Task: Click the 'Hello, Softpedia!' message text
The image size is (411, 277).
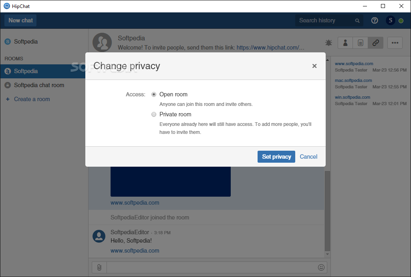Action: coord(131,241)
